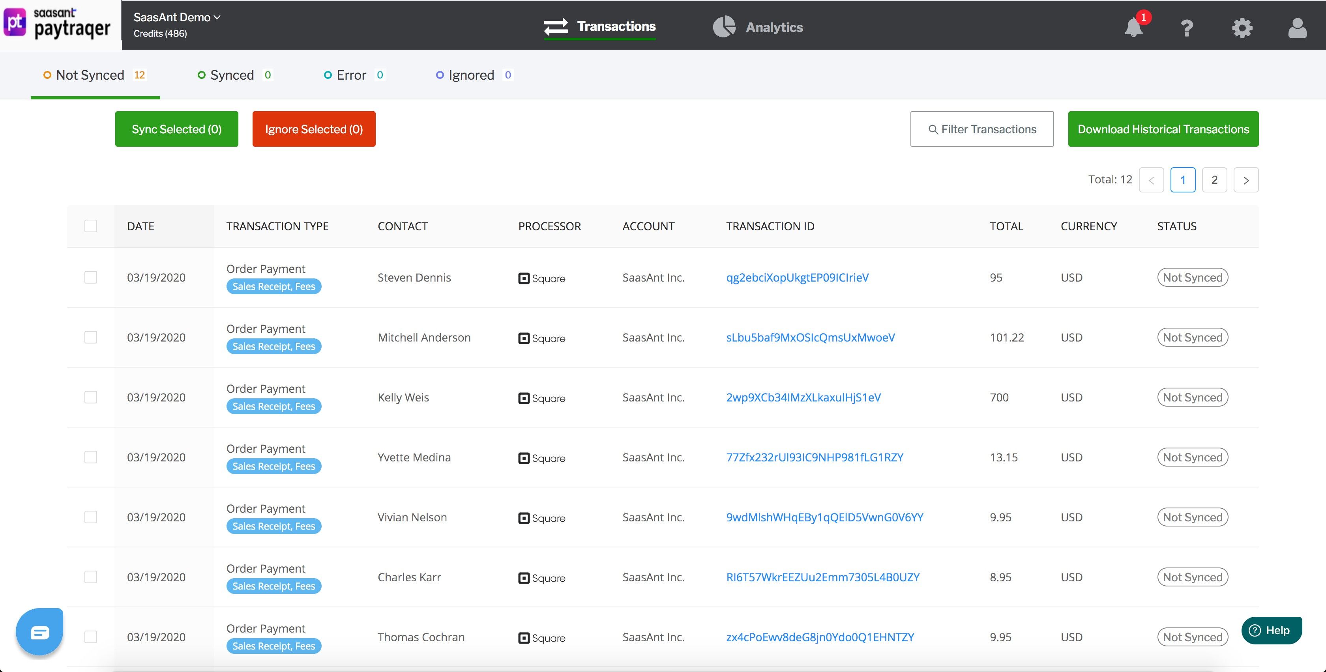
Task: Click the STATUS column header
Action: pyautogui.click(x=1177, y=226)
